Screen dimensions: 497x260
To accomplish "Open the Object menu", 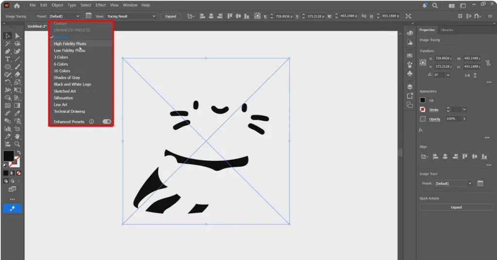I will click(57, 5).
